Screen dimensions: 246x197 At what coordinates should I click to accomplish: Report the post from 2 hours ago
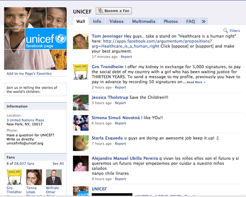[x=120, y=87]
